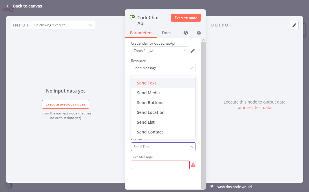The height and width of the screenshot is (192, 309).
Task: Click the Text Message label
Action: (x=142, y=157)
